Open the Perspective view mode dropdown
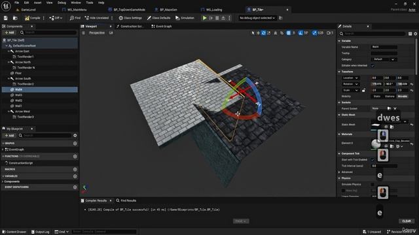Image resolution: width=419 pixels, height=235 pixels. 97,33
